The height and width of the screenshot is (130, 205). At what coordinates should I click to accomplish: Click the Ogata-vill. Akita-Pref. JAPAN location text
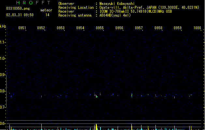[x=149, y=7]
